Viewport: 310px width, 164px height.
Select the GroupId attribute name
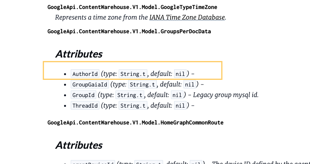83,95
